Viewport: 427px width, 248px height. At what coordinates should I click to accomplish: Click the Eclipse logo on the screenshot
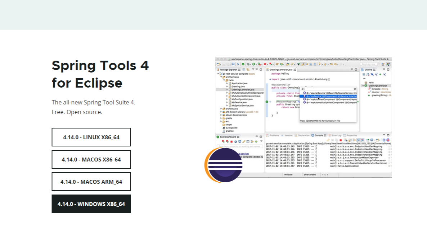224,165
